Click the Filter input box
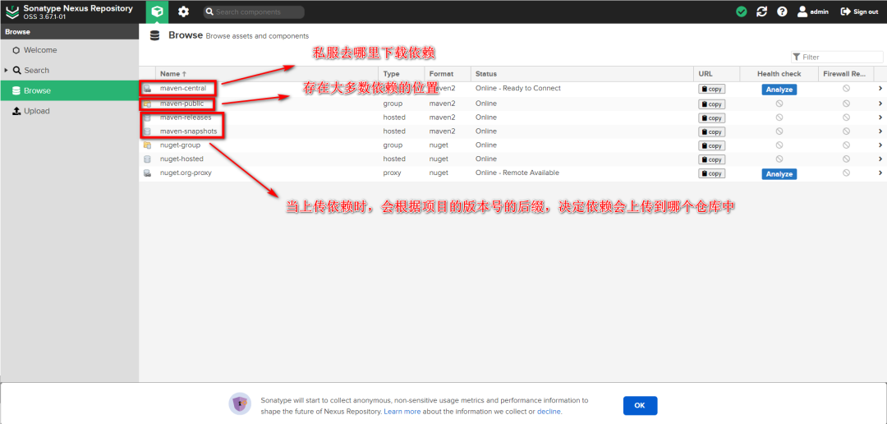Image resolution: width=887 pixels, height=424 pixels. click(x=837, y=57)
